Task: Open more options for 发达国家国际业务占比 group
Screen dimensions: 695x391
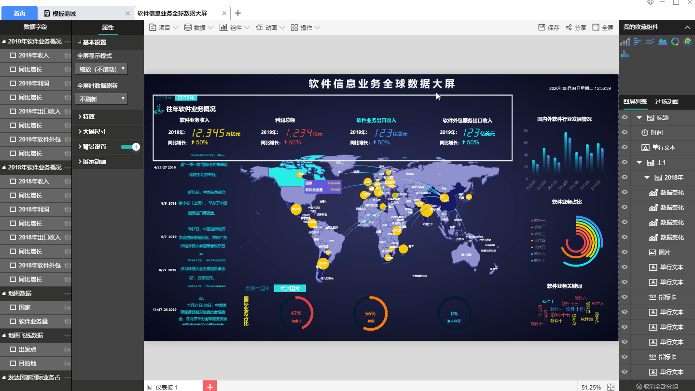Action: click(68, 377)
